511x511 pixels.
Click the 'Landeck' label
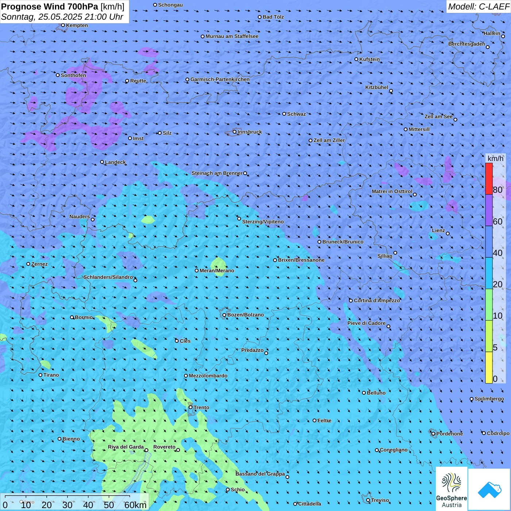(x=115, y=162)
